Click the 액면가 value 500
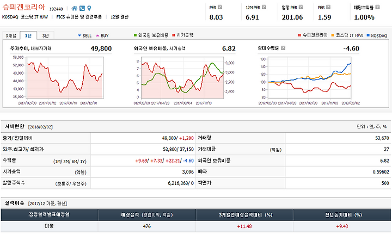Screen dimensions: 392x234 [385, 183]
